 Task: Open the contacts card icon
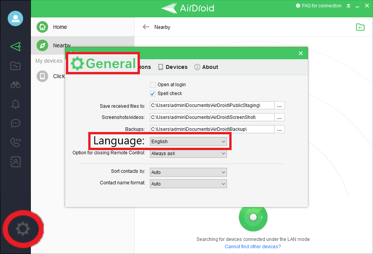(x=15, y=162)
